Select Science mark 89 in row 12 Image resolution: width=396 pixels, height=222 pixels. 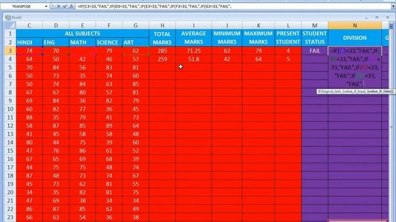(109, 126)
